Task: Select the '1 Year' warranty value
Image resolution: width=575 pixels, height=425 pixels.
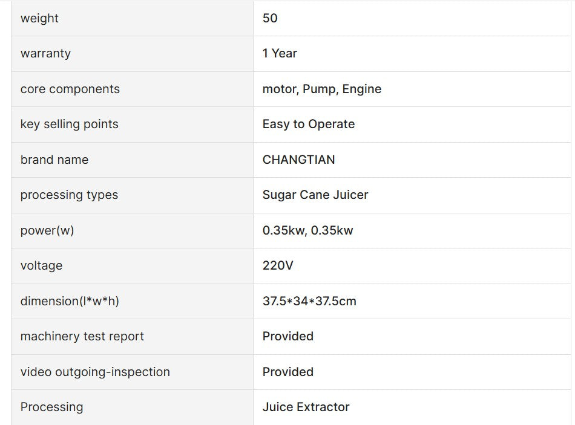Action: coord(280,53)
